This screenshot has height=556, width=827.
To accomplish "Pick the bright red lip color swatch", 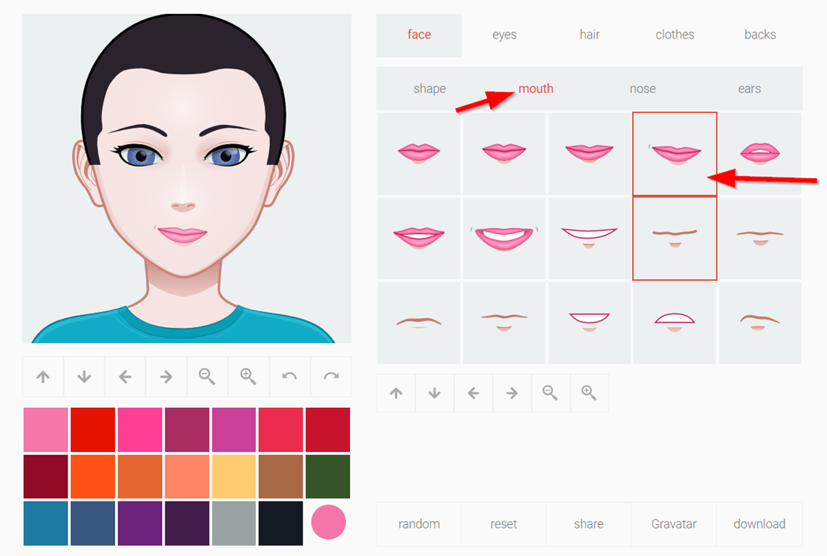I will click(93, 428).
